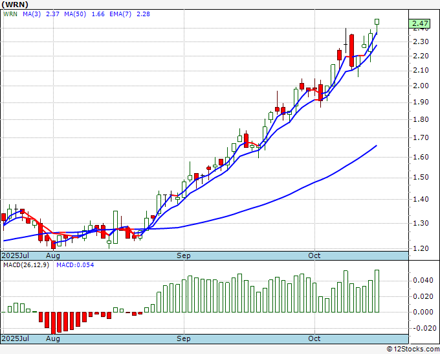Screen dimensions: 440x354
Task: Click the EMA(7) legend label
Action: (120, 14)
